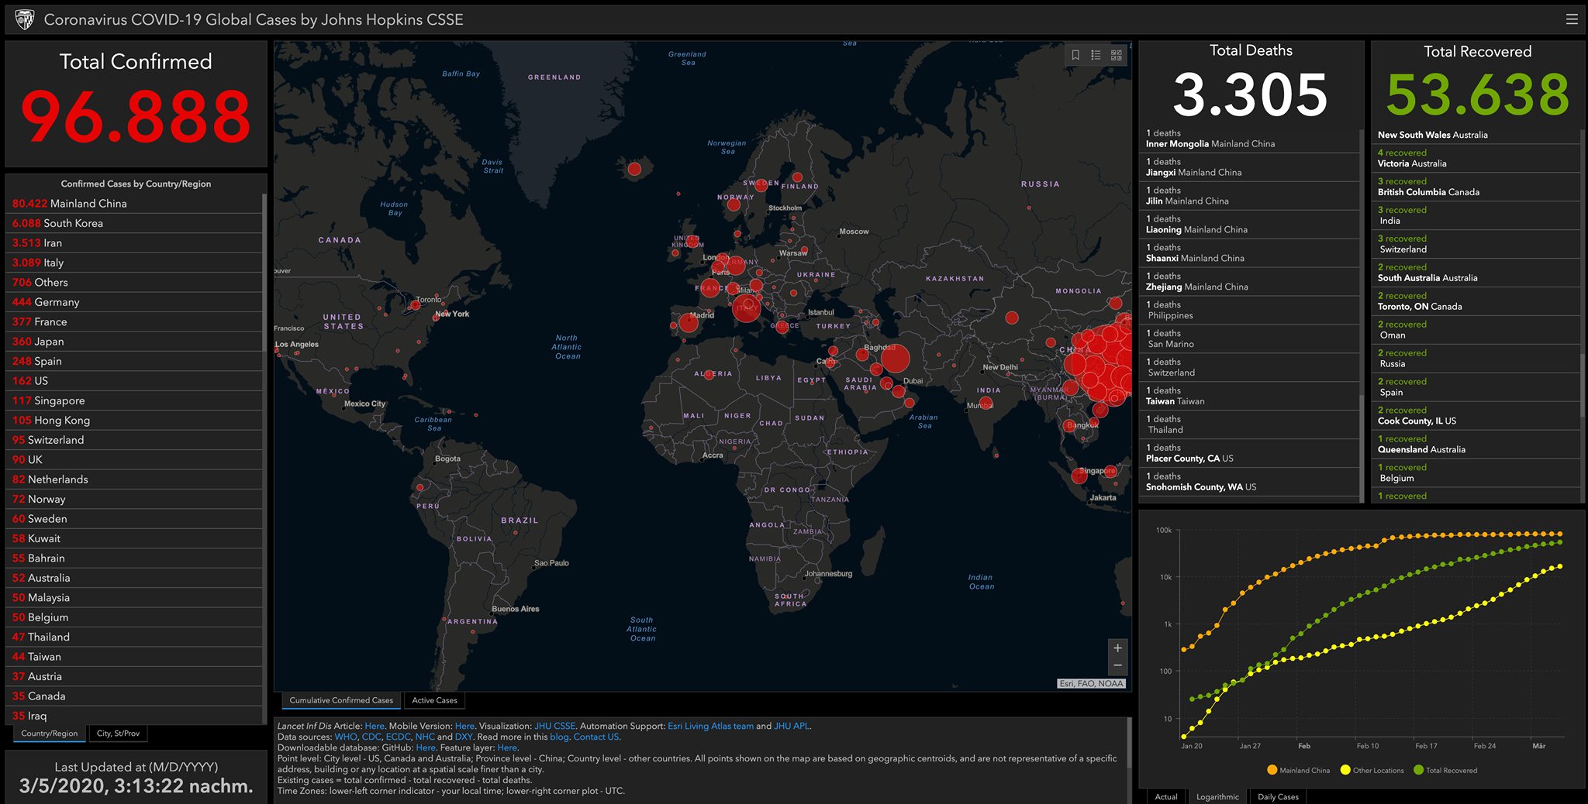Click the red bubble over Iceland
The width and height of the screenshot is (1588, 804).
[634, 169]
